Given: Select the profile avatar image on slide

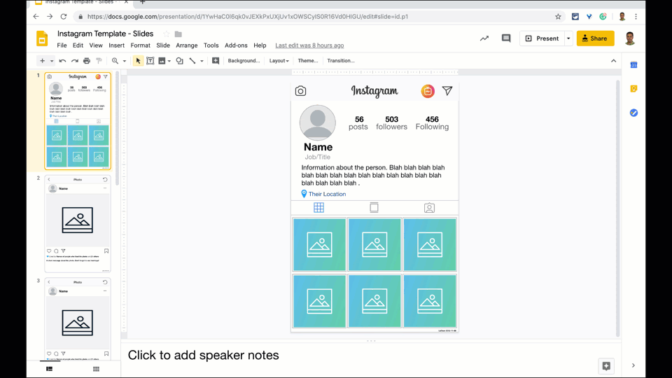Looking at the screenshot, I should pyautogui.click(x=318, y=122).
